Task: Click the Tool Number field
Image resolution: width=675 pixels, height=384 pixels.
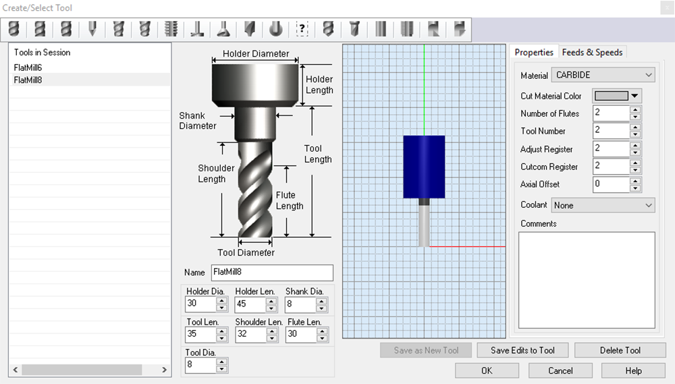Action: (x=611, y=131)
